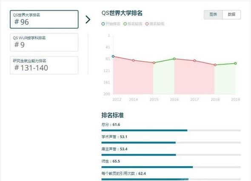Click the right chevron arrow beside ranking card
The height and width of the screenshot is (181, 251).
88,19
